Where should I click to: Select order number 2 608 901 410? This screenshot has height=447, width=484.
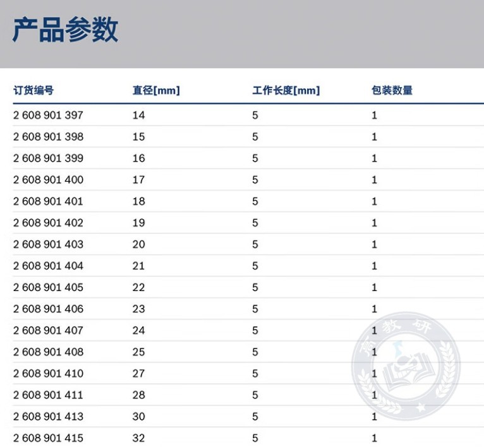(48, 374)
